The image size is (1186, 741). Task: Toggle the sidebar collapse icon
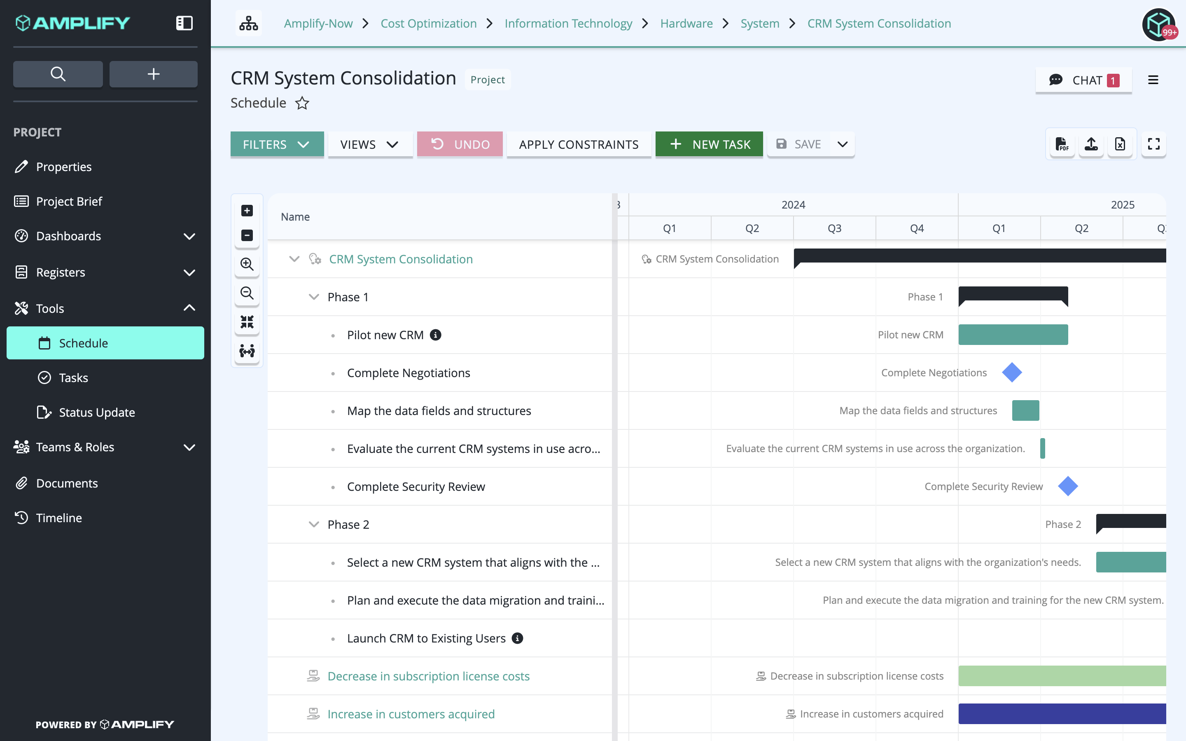[x=184, y=23]
